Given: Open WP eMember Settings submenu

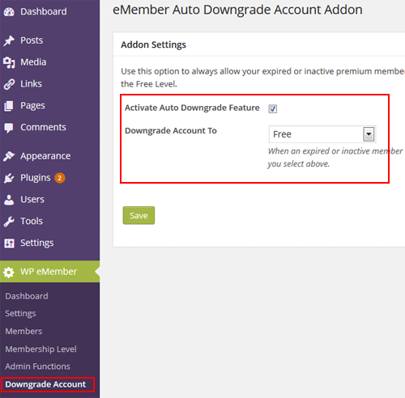Looking at the screenshot, I should pyautogui.click(x=20, y=313).
